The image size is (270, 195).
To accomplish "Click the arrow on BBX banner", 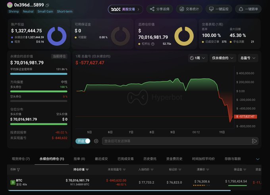I will click(138, 9).
